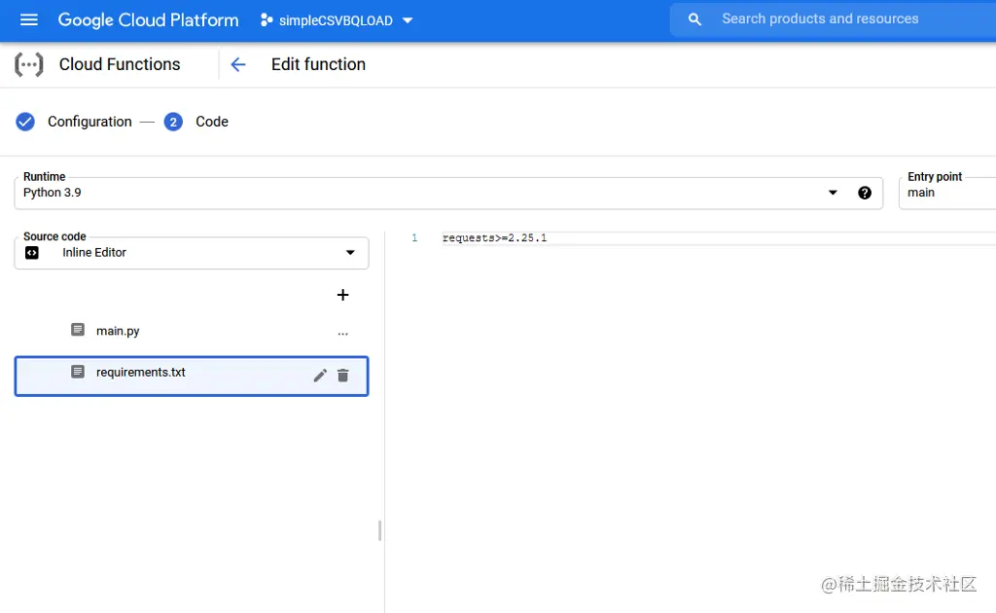This screenshot has height=613, width=996.
Task: Add a new file with plus icon
Action: pos(342,295)
